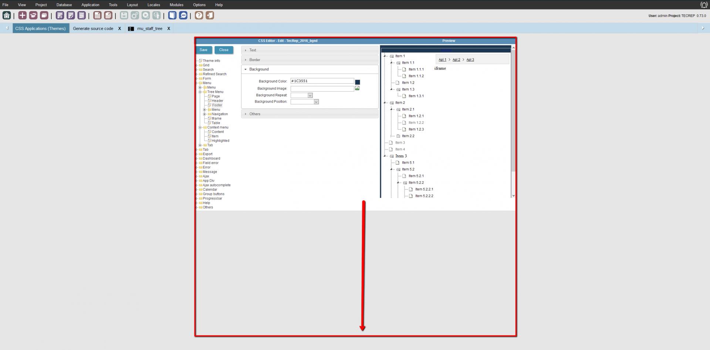Expand the Border section
The height and width of the screenshot is (350, 710).
point(310,60)
